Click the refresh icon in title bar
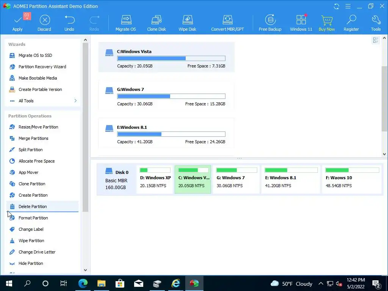Screen dimensions: 388x291 coord(336,6)
